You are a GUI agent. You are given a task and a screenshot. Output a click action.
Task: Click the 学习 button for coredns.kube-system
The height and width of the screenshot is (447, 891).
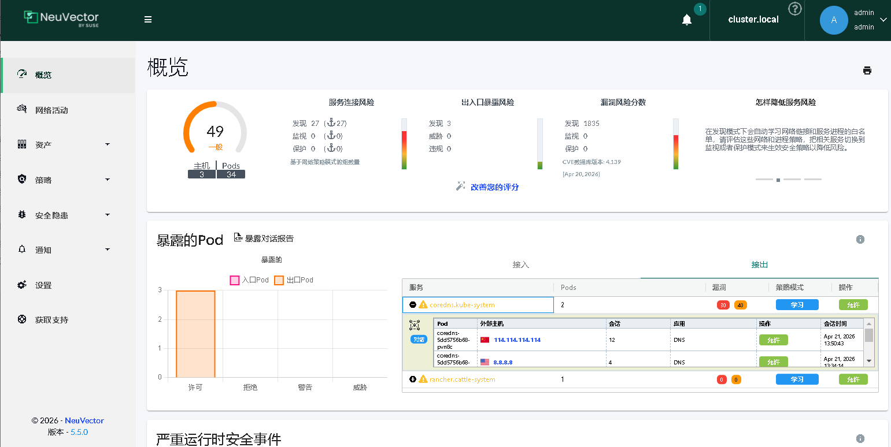tap(797, 305)
